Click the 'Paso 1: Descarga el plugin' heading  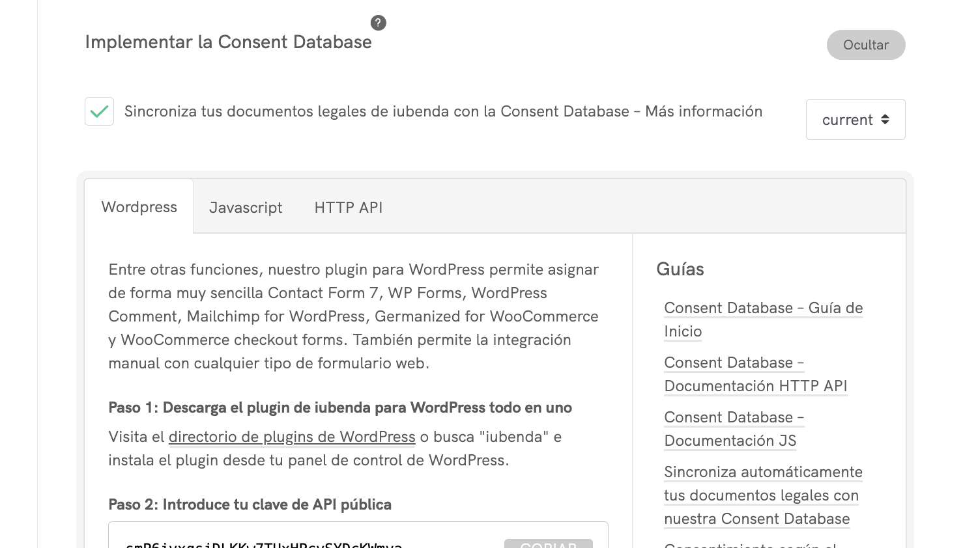[340, 407]
